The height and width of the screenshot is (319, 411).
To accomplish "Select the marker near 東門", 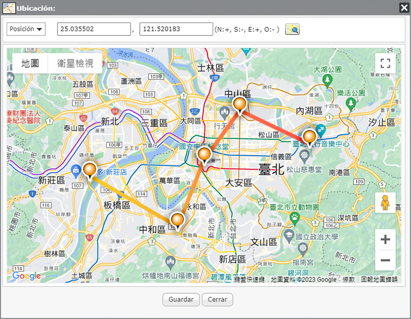I will click(204, 155).
